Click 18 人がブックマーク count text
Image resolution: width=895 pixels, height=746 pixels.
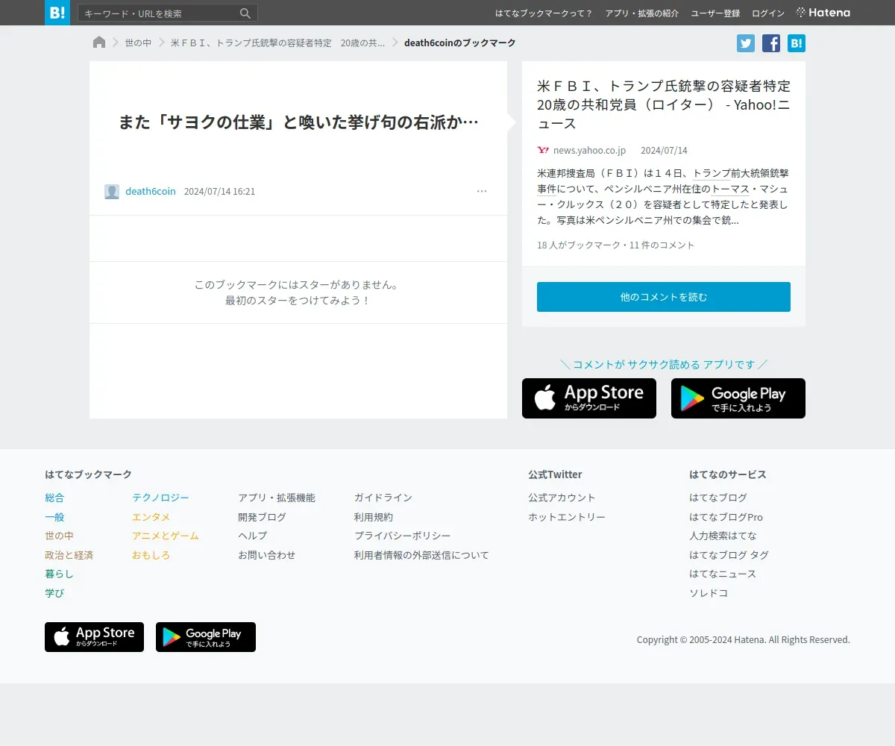579,245
